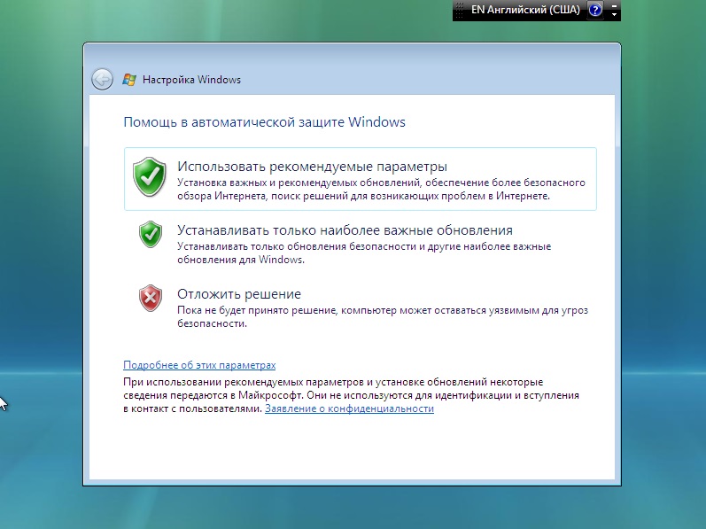Open language bar options arrow
Screen dimensions: 706x529
[x=614, y=15]
